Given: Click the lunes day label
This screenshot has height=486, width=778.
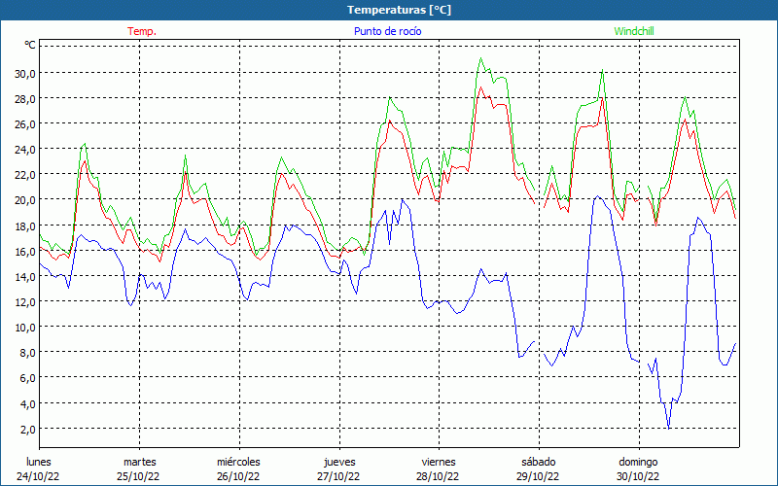Looking at the screenshot, I should (39, 462).
